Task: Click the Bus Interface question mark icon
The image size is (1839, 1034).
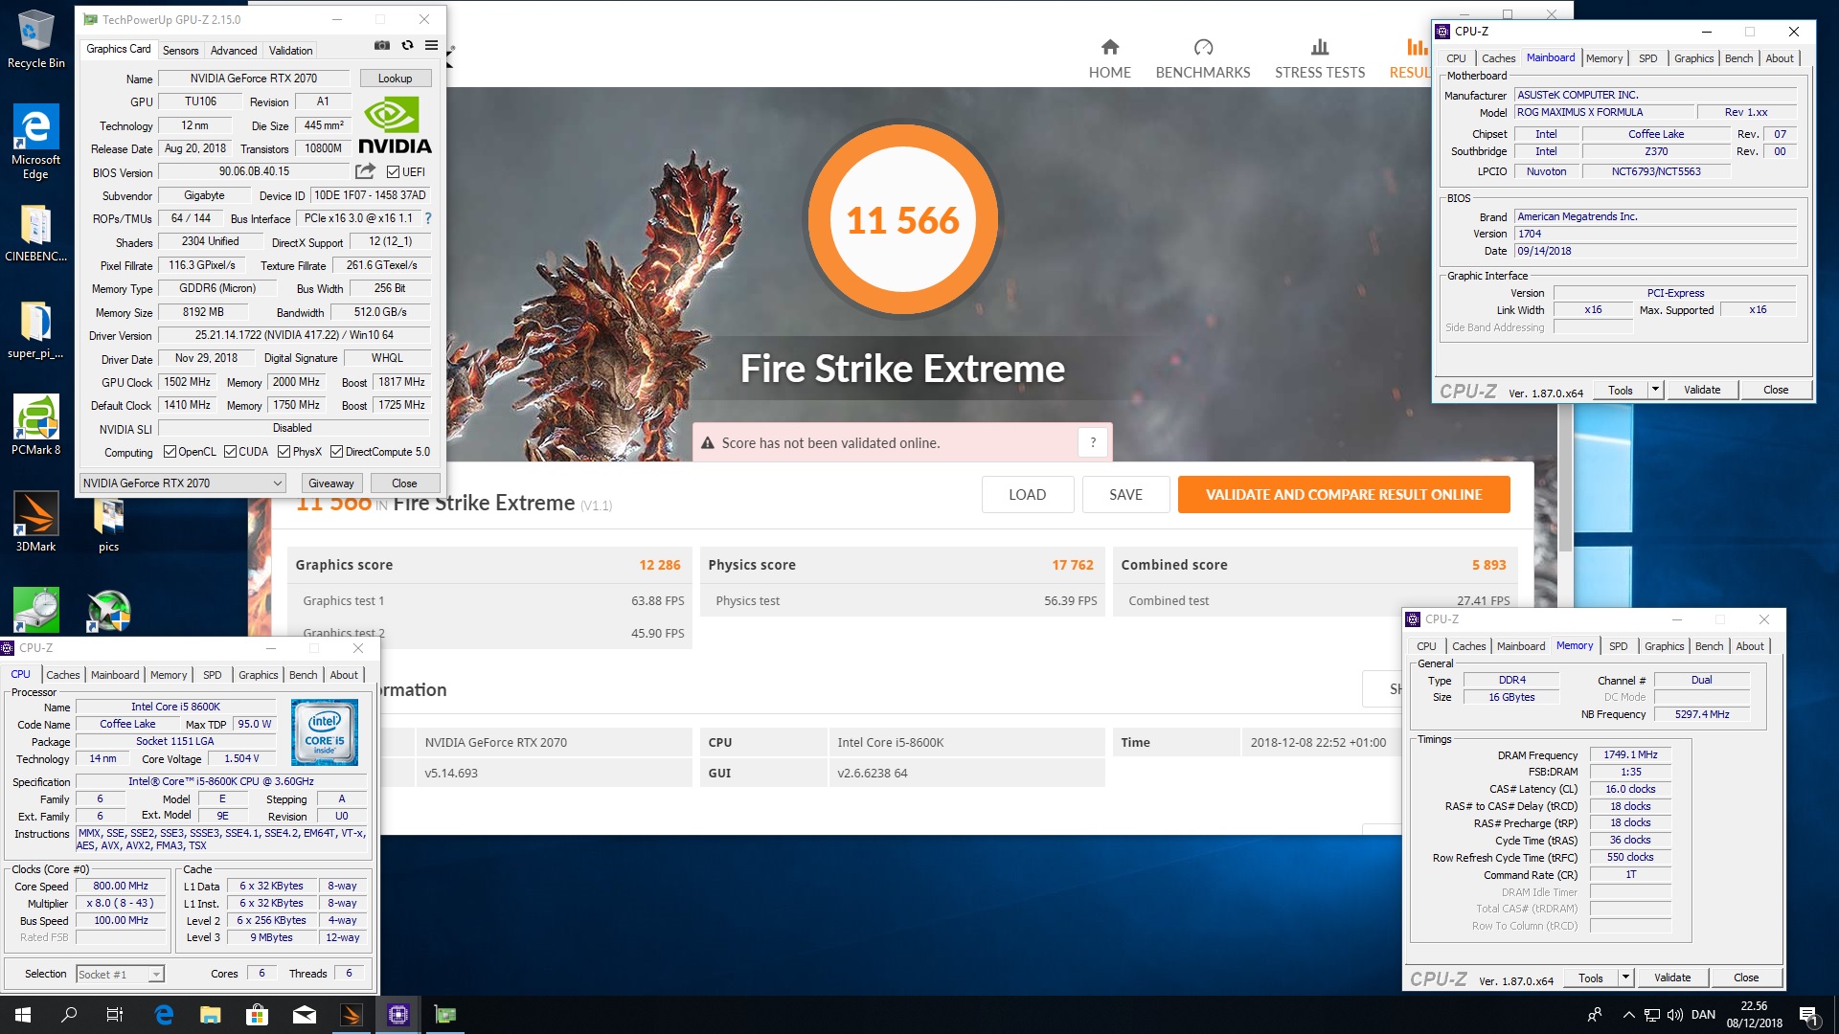Action: coord(428,218)
